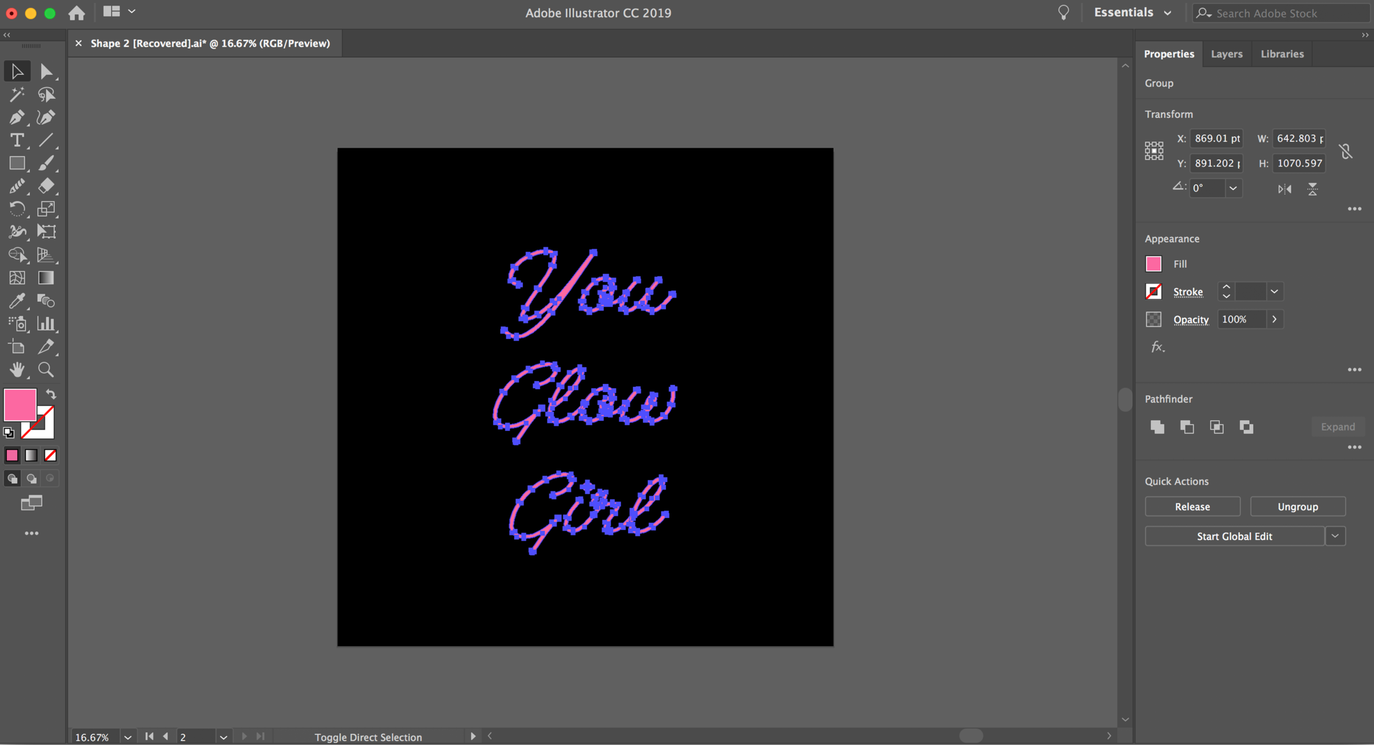The height and width of the screenshot is (745, 1374).
Task: Open the arrange documents dropdown
Action: click(x=120, y=12)
